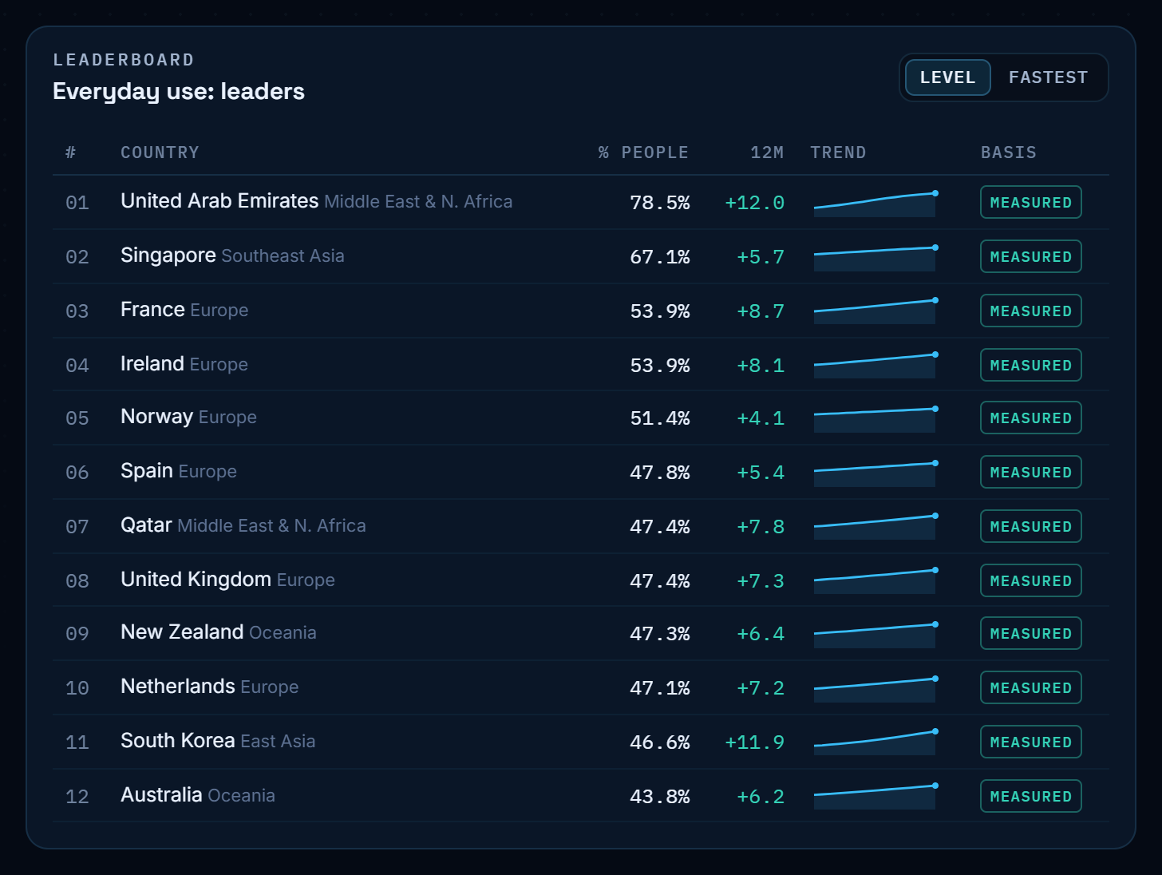This screenshot has height=875, width=1162.
Task: Select the United Arab Emirates row name
Action: coord(219,201)
